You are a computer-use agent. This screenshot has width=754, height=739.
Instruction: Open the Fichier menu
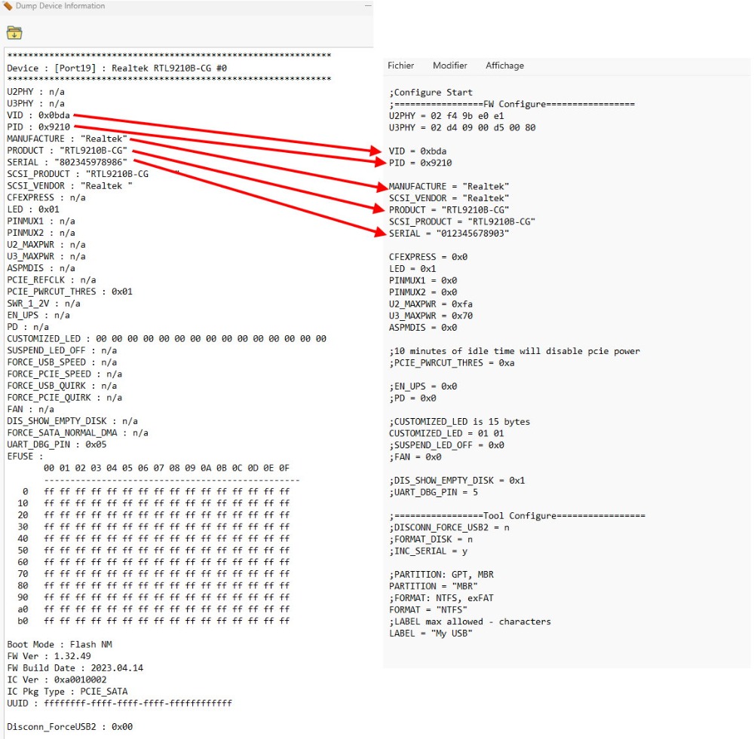point(400,66)
